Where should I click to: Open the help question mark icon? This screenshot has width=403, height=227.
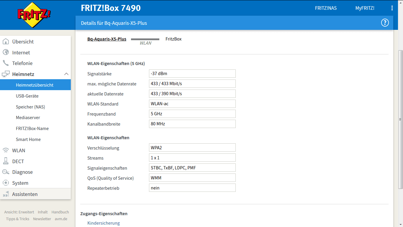385,23
